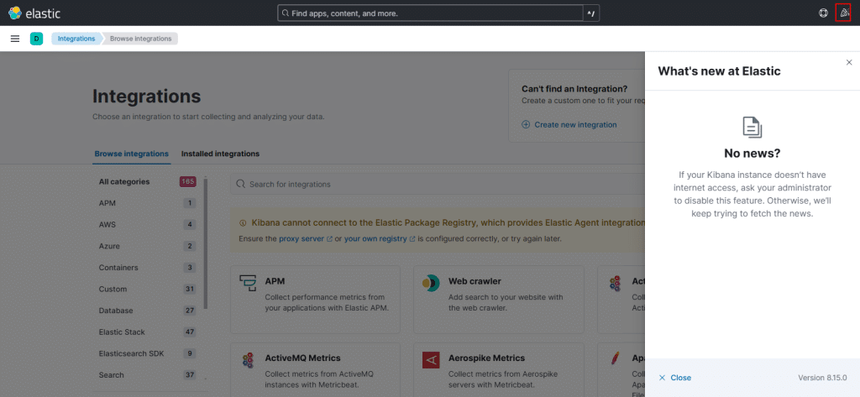
Task: Switch to Installed integrations tab
Action: coord(220,154)
